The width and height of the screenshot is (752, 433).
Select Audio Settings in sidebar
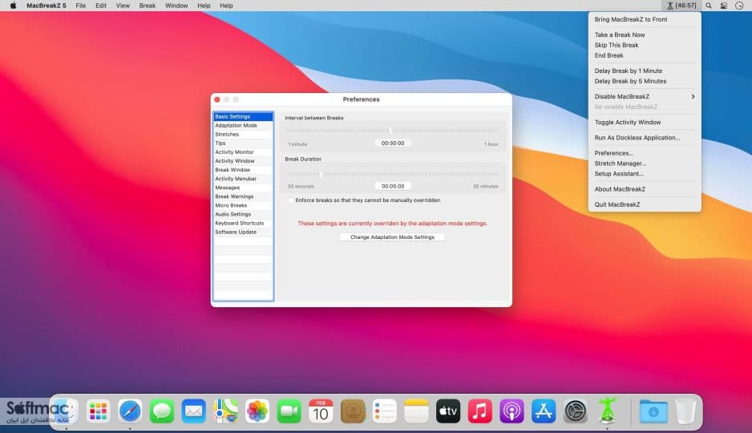[243, 214]
